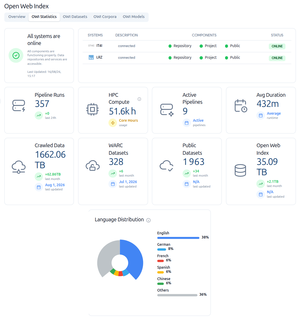Click the Open Web Index N/A calendar icon
Screen dimensions: 300x317
(x=261, y=194)
